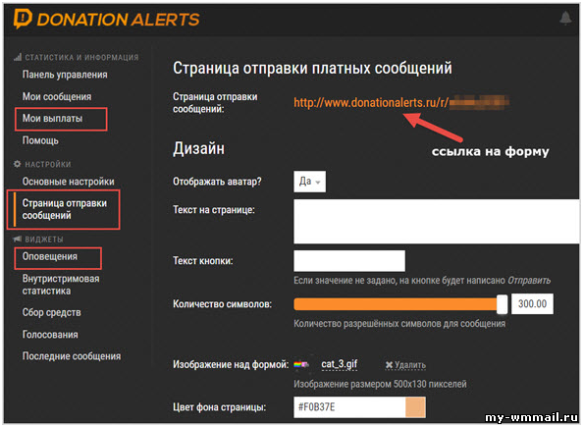Open Мои сообщения section

[57, 97]
